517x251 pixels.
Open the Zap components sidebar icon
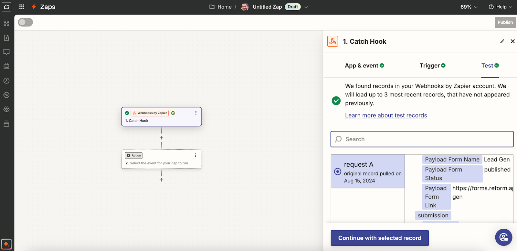pyautogui.click(x=6, y=23)
